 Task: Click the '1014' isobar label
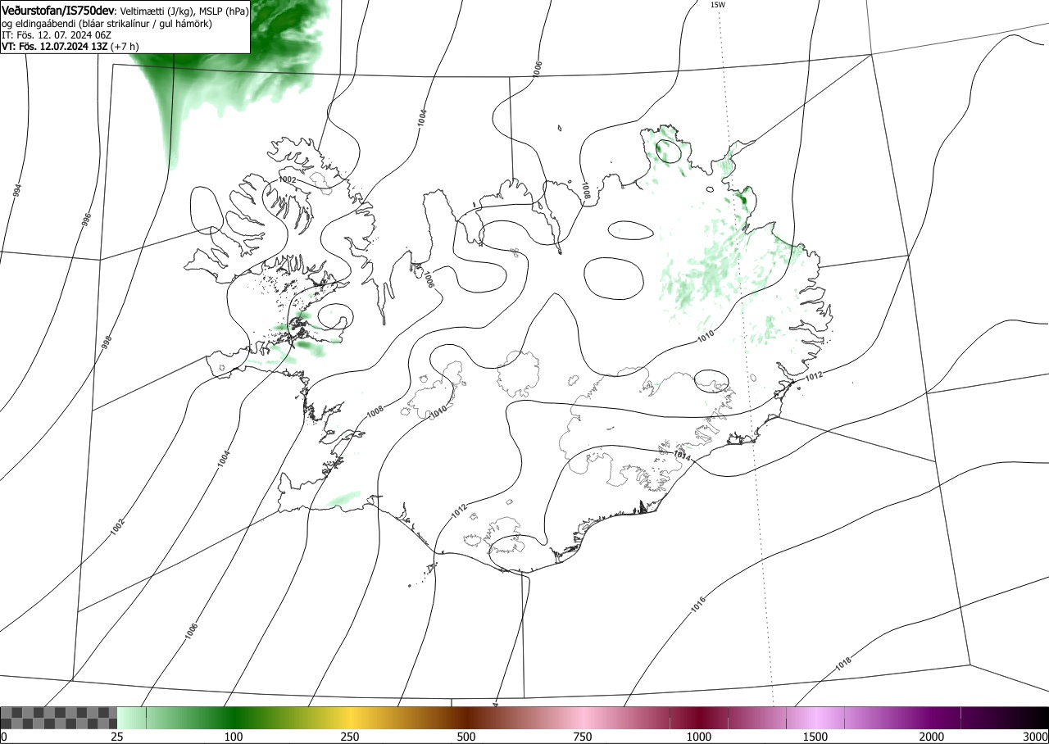[683, 455]
